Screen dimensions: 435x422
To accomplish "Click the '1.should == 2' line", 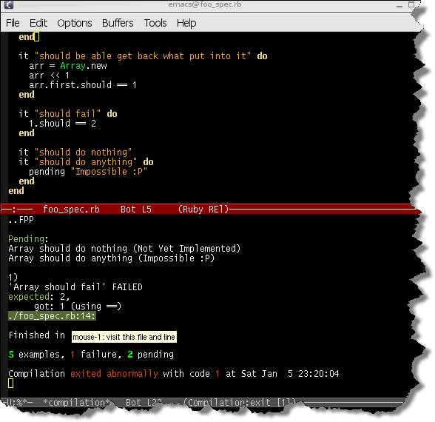I will [x=62, y=124].
